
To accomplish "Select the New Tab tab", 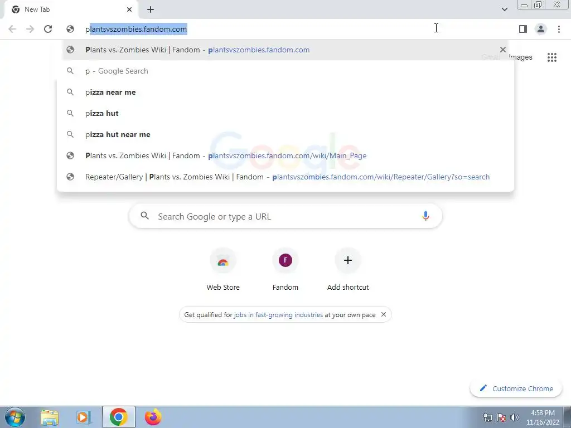I will click(x=71, y=9).
